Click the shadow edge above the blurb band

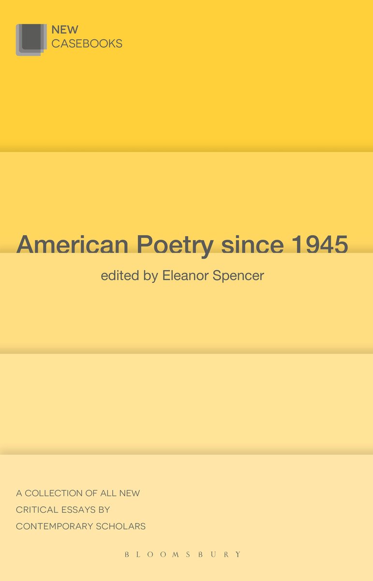pyautogui.click(x=186, y=452)
